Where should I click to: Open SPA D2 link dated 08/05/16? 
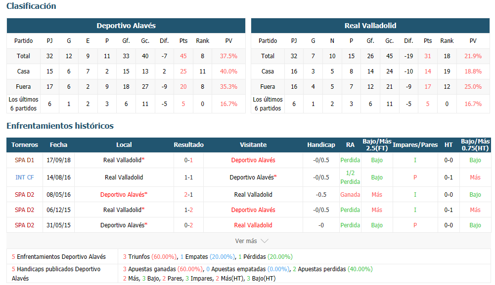click(24, 195)
